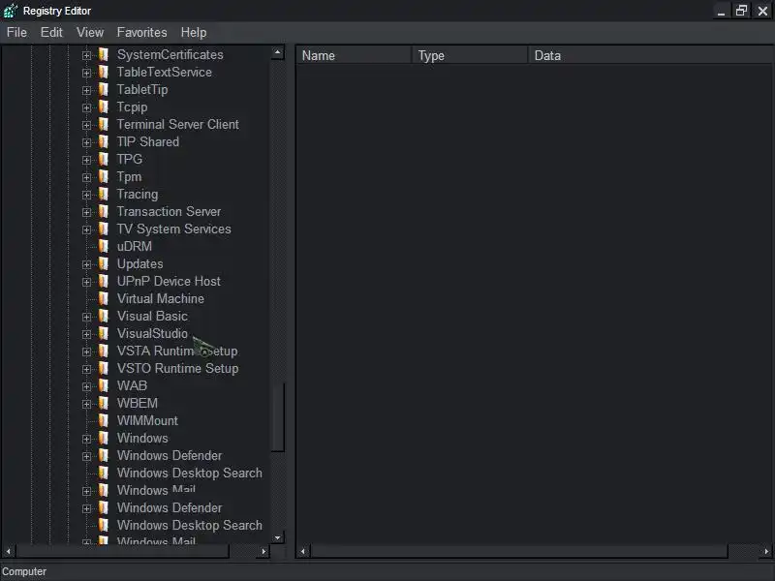The width and height of the screenshot is (775, 581).
Task: Expand the WBEM key
Action: pyautogui.click(x=86, y=404)
